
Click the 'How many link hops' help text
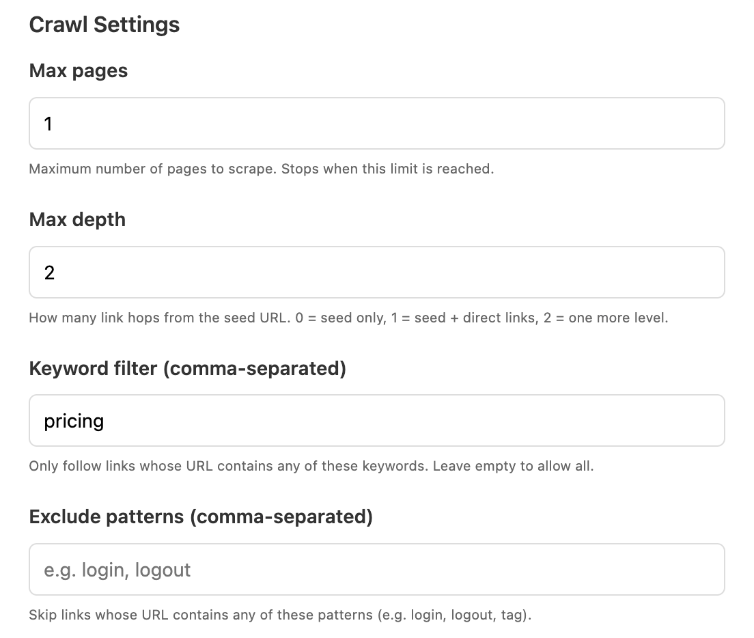point(348,318)
